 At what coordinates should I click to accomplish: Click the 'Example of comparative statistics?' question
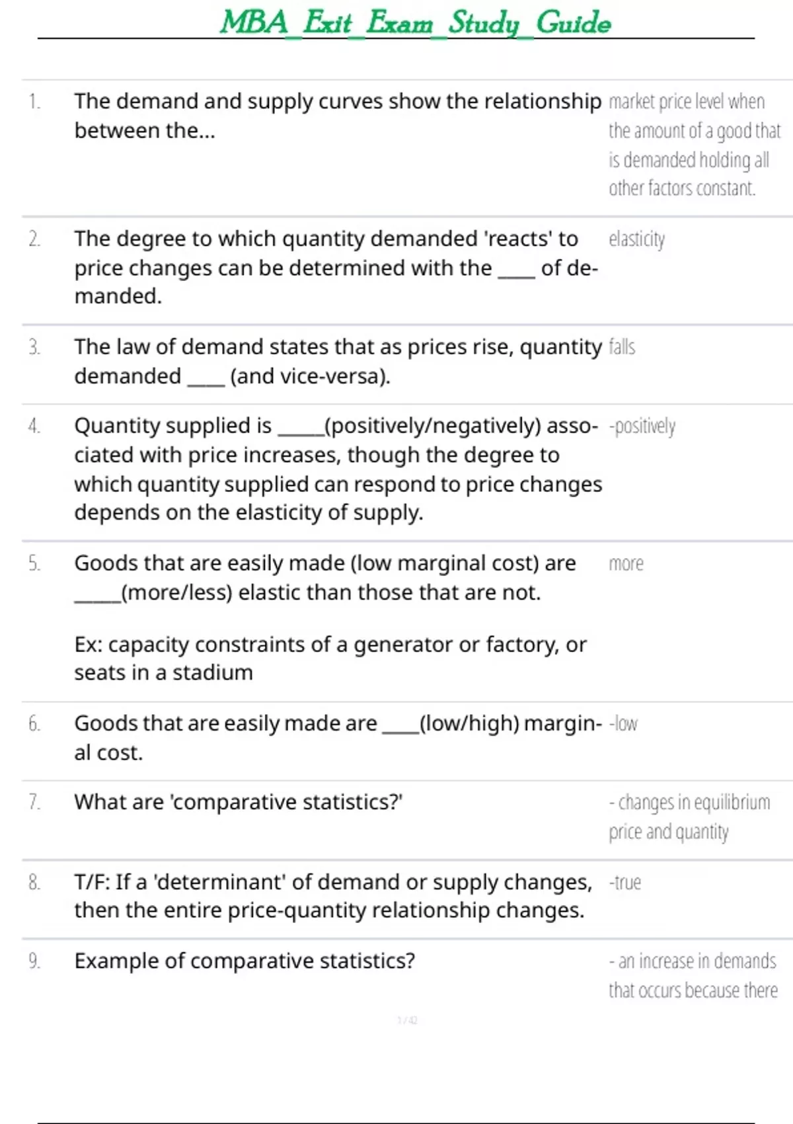point(245,961)
